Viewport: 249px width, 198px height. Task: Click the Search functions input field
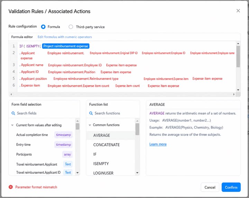(113, 113)
